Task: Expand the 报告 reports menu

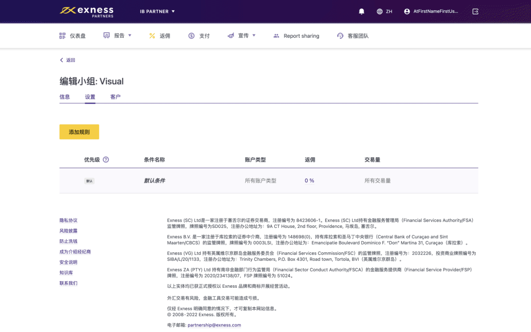Action: pyautogui.click(x=118, y=36)
